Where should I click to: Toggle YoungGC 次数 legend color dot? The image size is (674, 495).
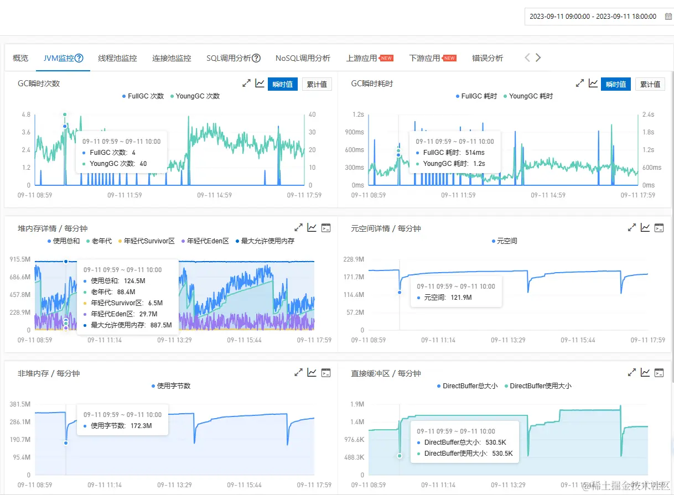pos(172,96)
